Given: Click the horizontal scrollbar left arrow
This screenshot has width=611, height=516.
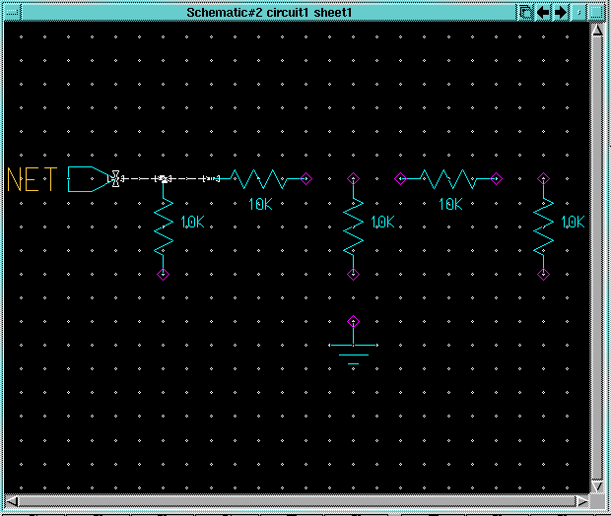Looking at the screenshot, I should coord(12,501).
